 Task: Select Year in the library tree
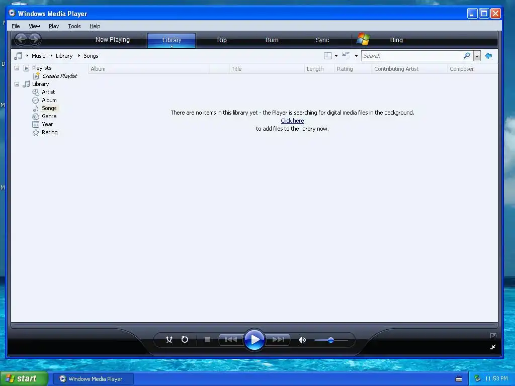[47, 125]
